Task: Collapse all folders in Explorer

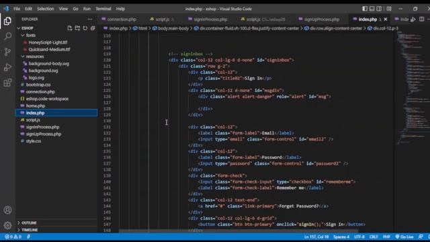Action: pyautogui.click(x=93, y=28)
